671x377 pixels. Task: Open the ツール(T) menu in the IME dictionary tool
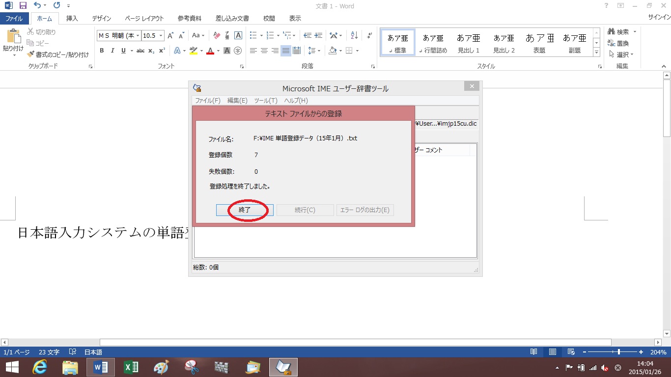coord(266,101)
